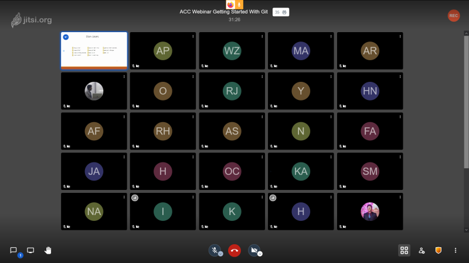
Task: Toggle tile view grid icon
Action: tap(404, 250)
